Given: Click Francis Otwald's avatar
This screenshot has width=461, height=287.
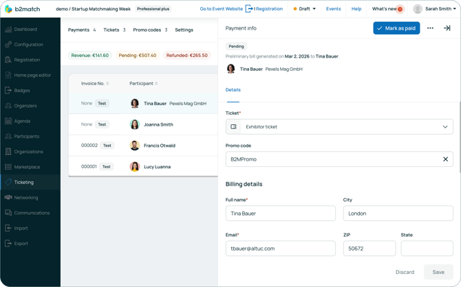Looking at the screenshot, I should [x=135, y=146].
